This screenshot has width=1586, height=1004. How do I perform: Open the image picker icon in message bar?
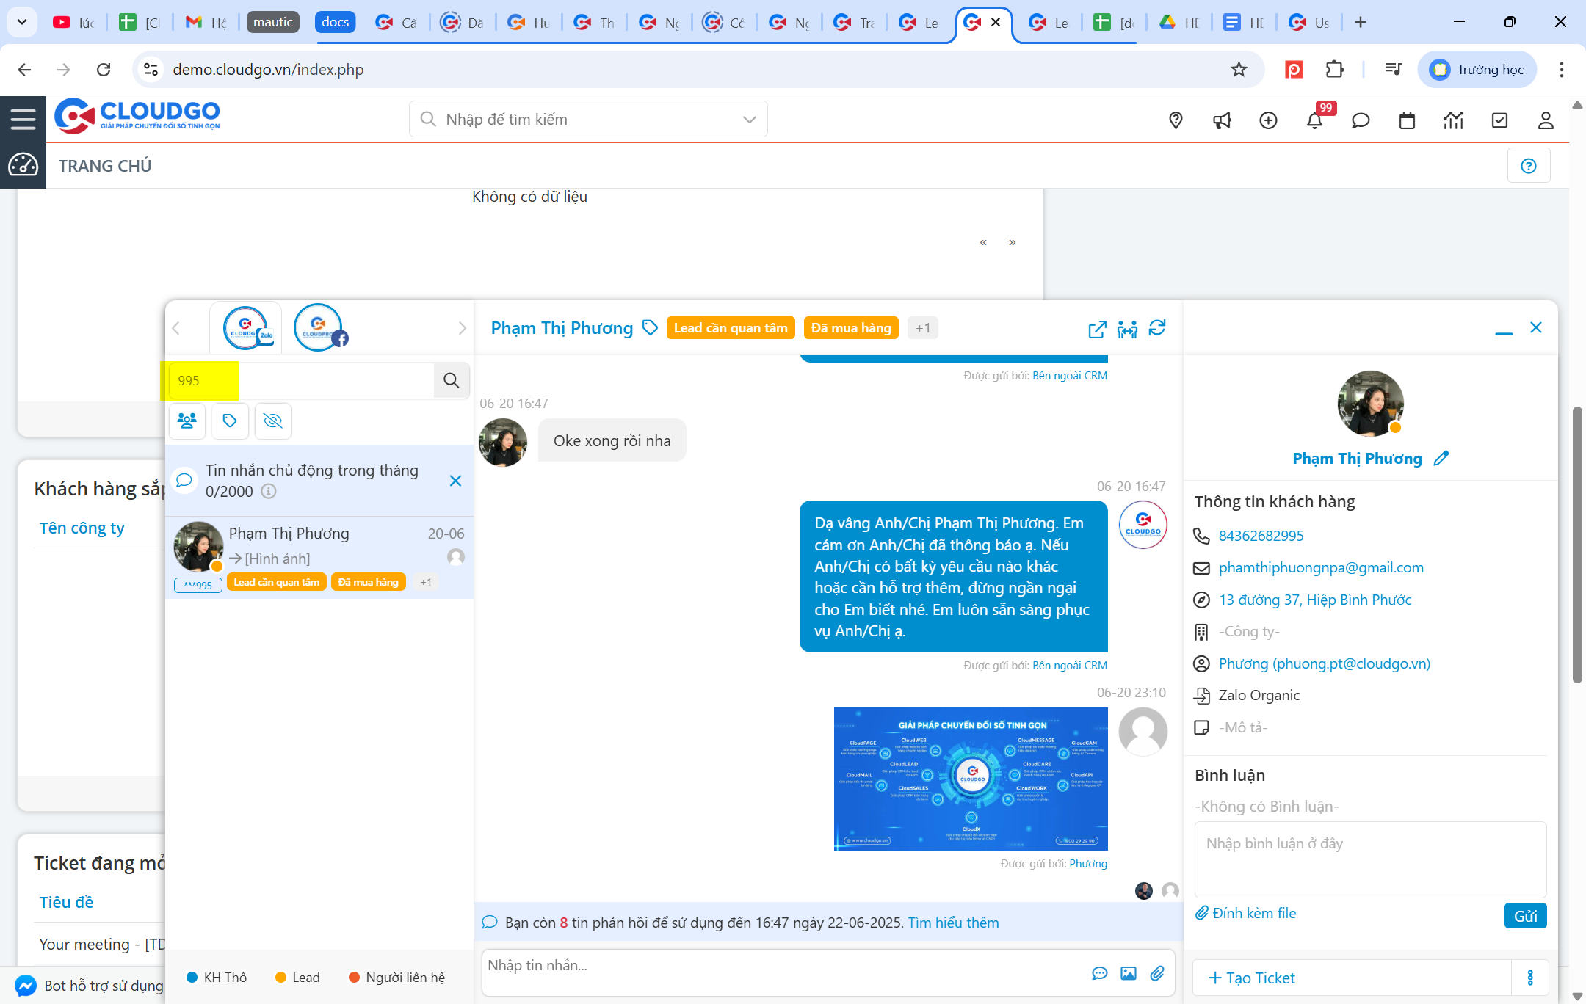(1129, 972)
